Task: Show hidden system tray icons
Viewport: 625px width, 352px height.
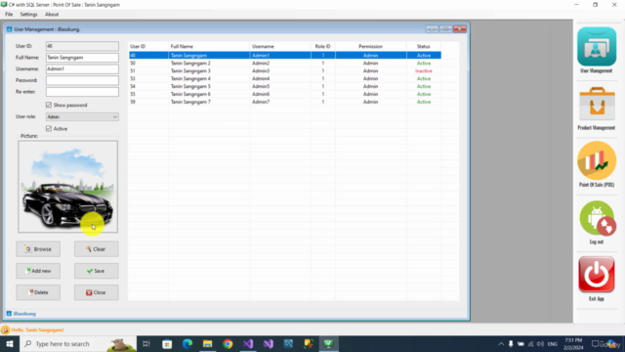Action: (x=501, y=343)
